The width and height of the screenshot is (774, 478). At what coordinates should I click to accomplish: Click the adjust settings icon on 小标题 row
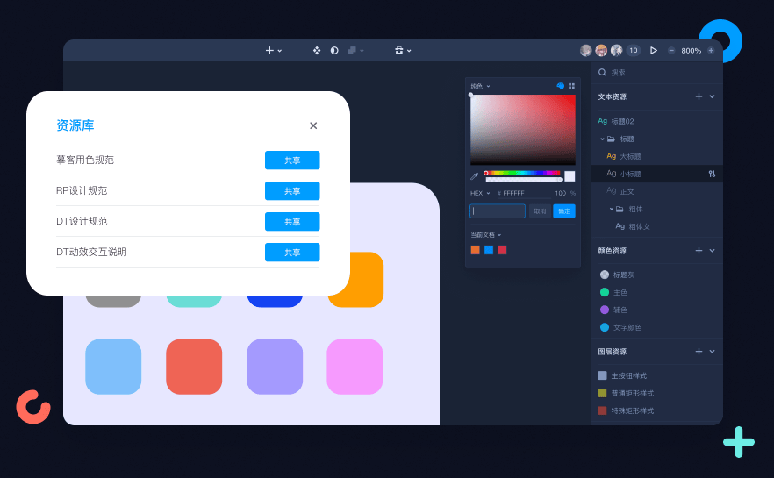pos(712,174)
